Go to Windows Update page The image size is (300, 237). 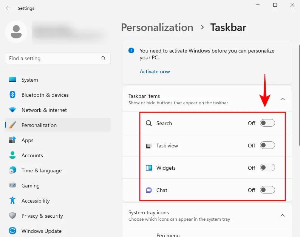tap(58, 231)
